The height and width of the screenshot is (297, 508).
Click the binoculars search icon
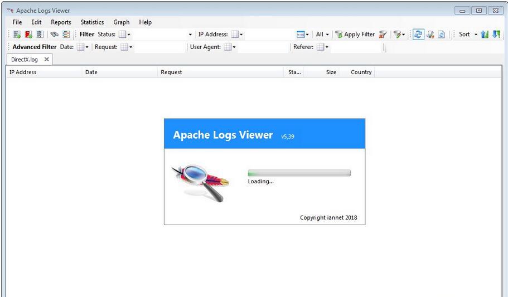point(55,35)
